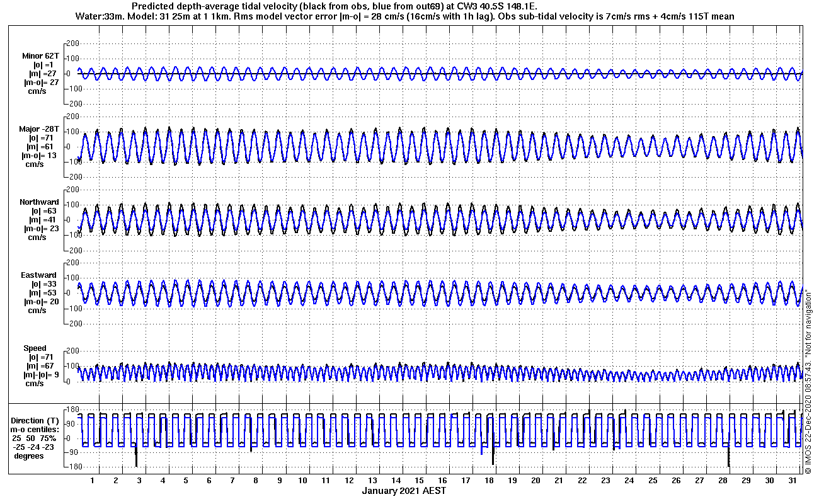Click the 'Predicted depth-average tidal velocity' title line

(x=335, y=6)
